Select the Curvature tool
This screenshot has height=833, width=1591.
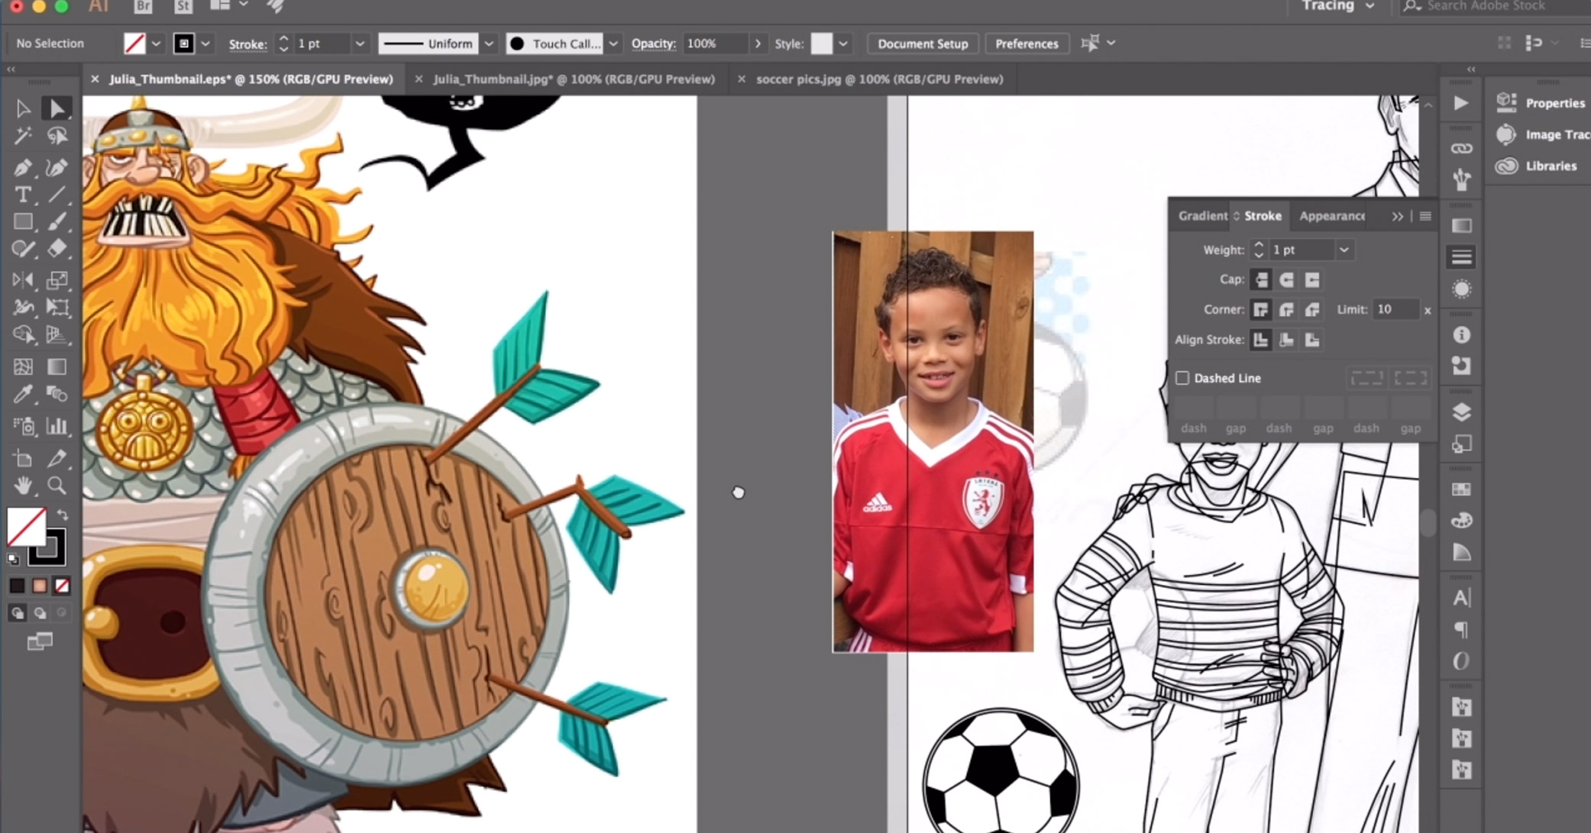(x=57, y=167)
